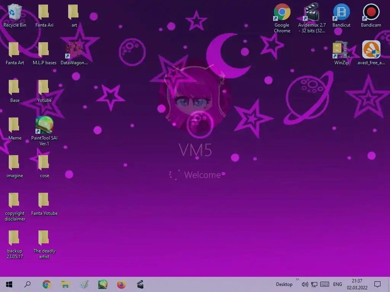Launch Avidemux 2.7 desktop shortcut
This screenshot has width=390, height=292.
[x=312, y=18]
